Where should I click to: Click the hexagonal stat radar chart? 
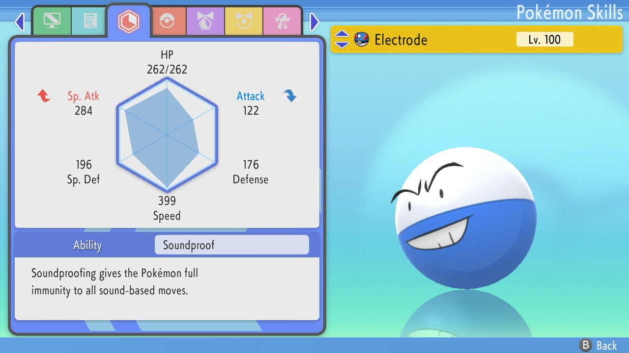(167, 134)
